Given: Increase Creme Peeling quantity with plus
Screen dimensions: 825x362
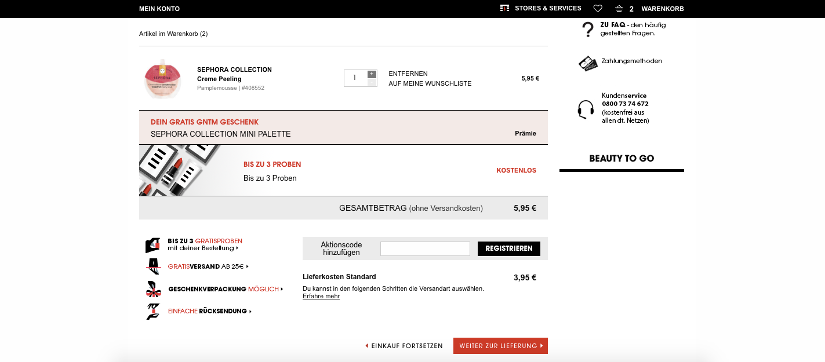Looking at the screenshot, I should 372,74.
